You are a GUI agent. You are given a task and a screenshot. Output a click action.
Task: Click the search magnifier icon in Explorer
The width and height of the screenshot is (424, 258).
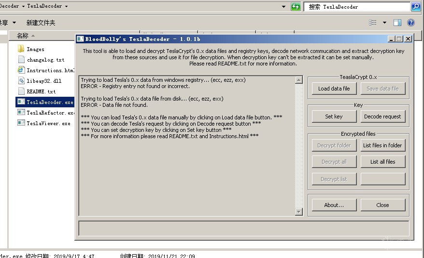[x=416, y=6]
